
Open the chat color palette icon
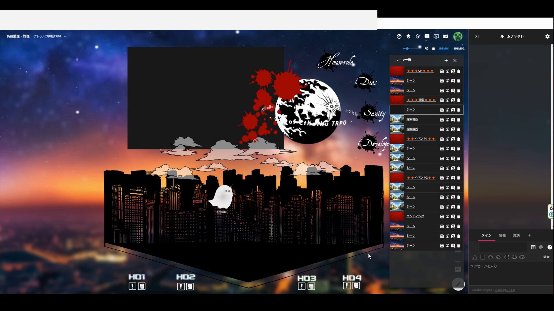tap(541, 247)
